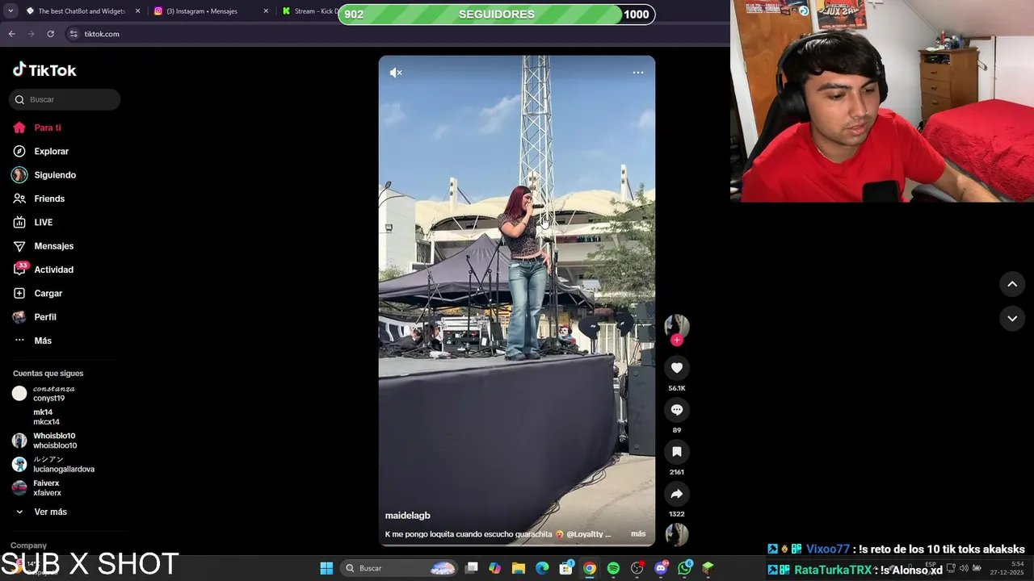
Task: Unmute the TikTok video sound
Action: [x=396, y=73]
